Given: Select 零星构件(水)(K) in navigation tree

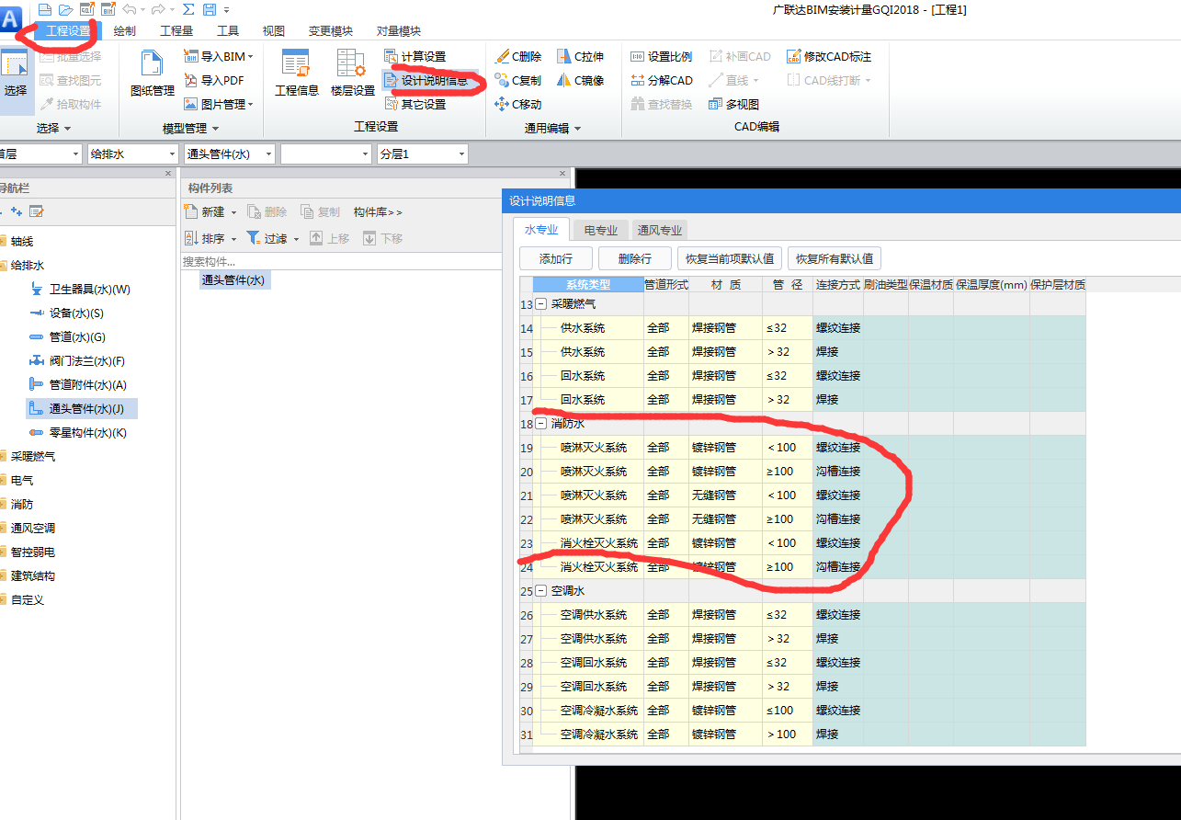Looking at the screenshot, I should [x=77, y=432].
